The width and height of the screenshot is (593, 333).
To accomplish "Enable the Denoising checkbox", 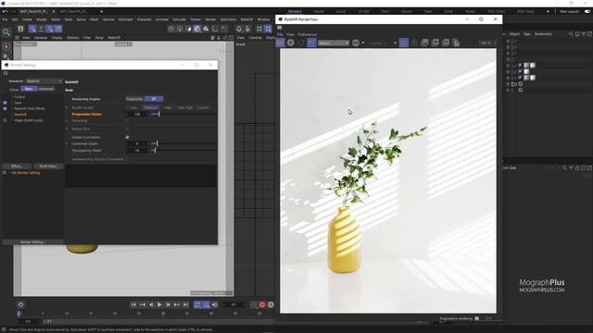I will click(128, 121).
